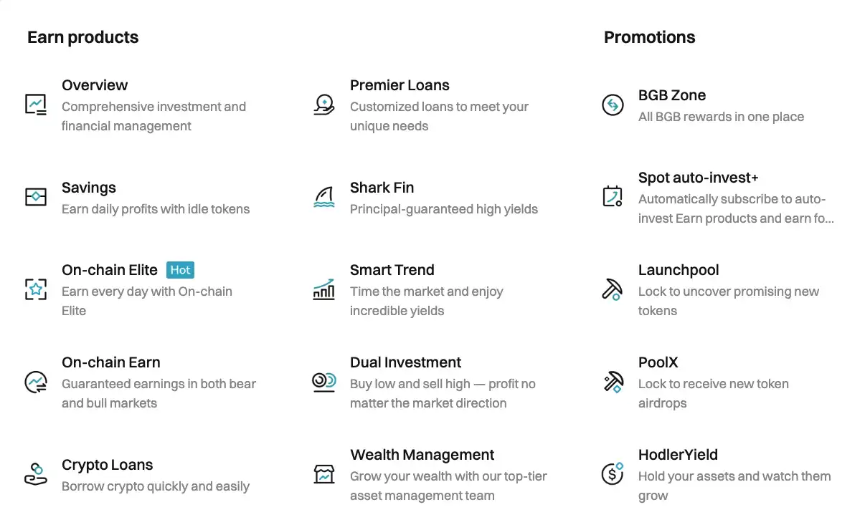Viewport: 865px width, 530px height.
Task: Click "Earn daily profits with idle tokens"
Action: click(156, 209)
